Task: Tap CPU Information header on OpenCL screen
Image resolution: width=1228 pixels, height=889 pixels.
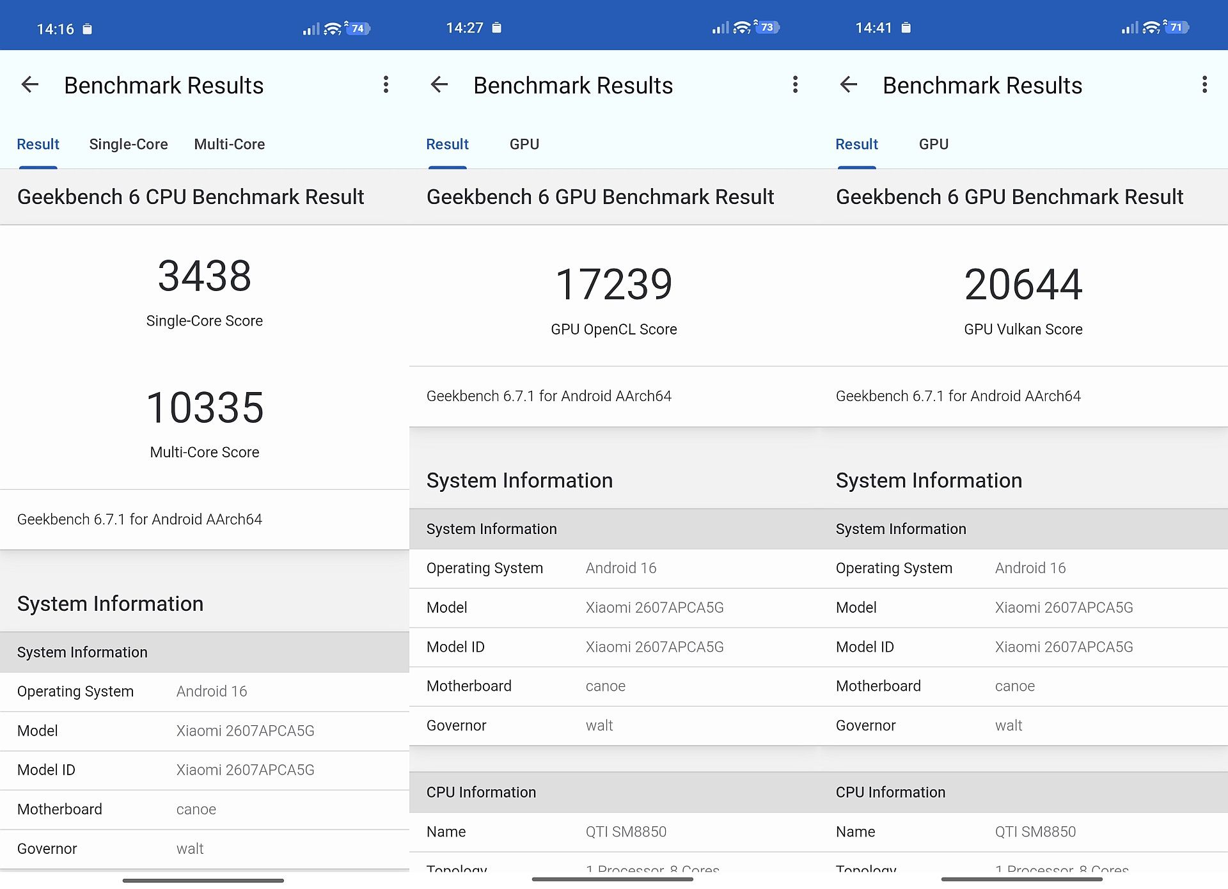Action: tap(614, 792)
